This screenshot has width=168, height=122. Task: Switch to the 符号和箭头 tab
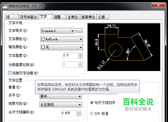(x=28, y=17)
